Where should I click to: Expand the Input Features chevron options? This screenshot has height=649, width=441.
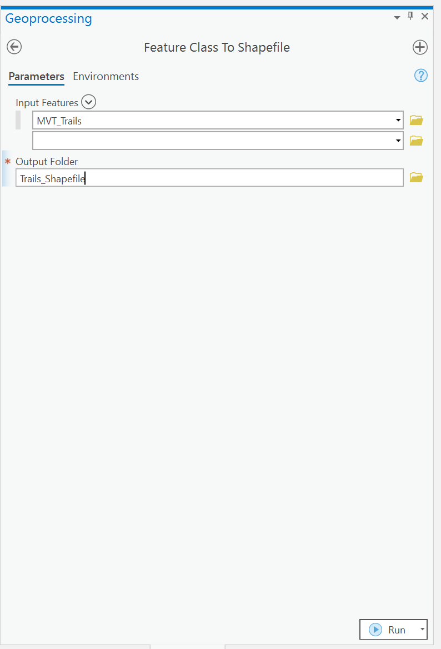[x=88, y=102]
